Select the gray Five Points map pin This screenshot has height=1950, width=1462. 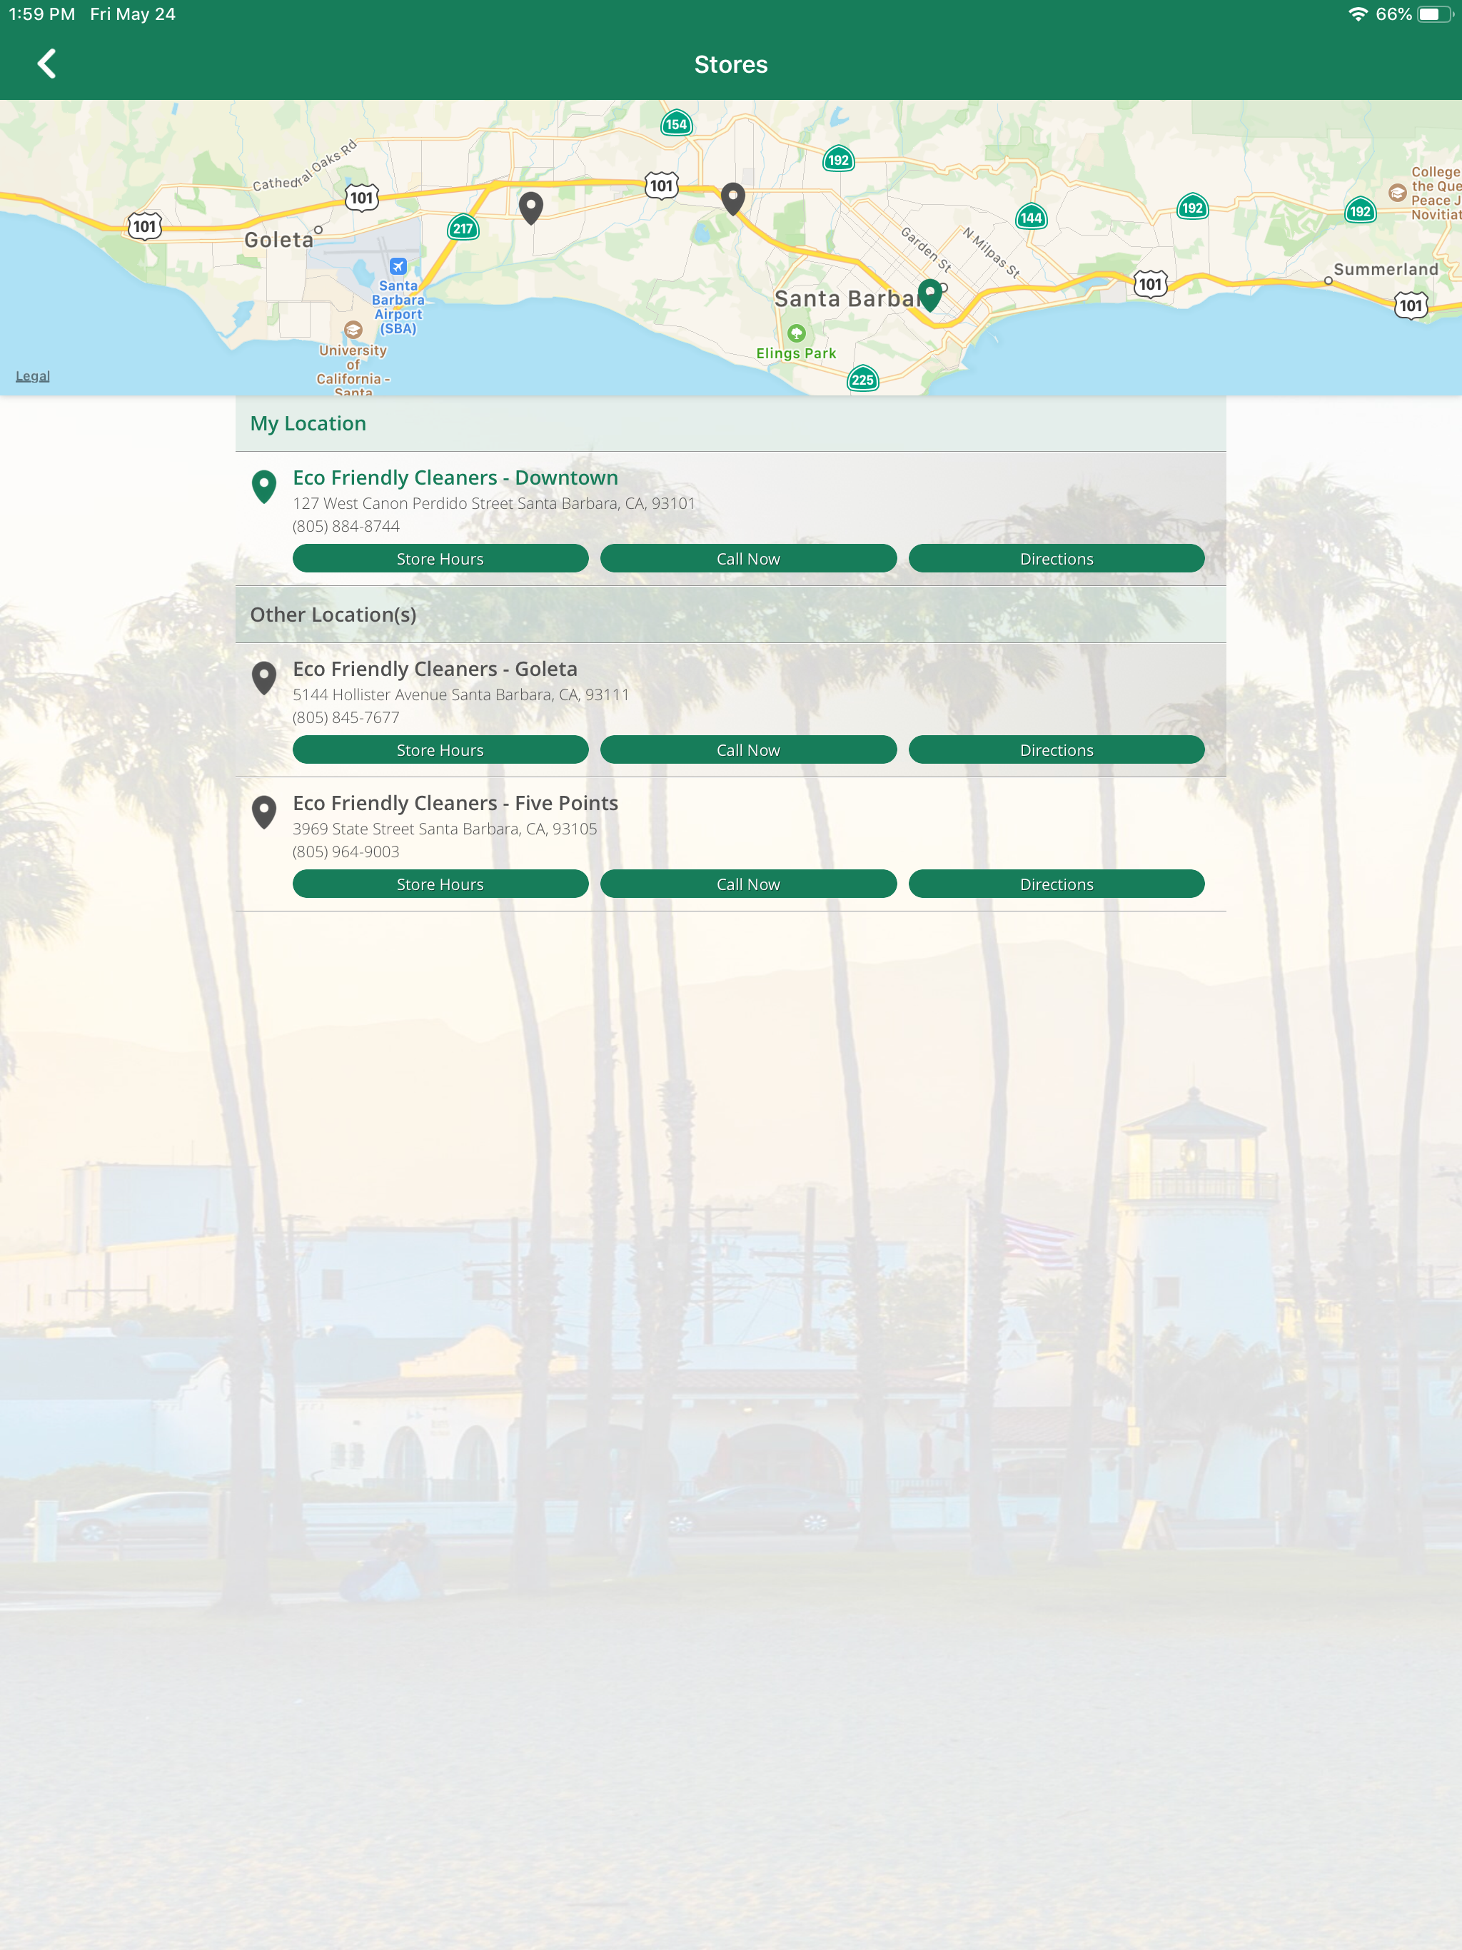click(x=732, y=199)
